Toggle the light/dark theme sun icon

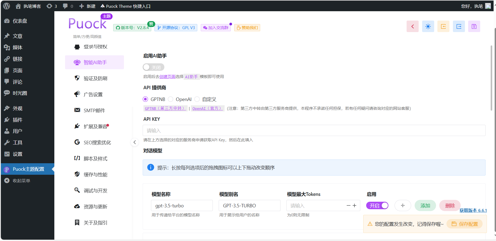point(428,26)
